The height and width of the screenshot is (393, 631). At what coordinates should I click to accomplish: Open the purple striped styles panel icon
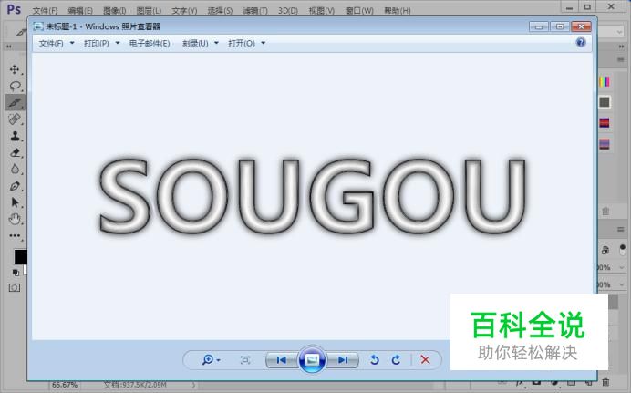[605, 143]
